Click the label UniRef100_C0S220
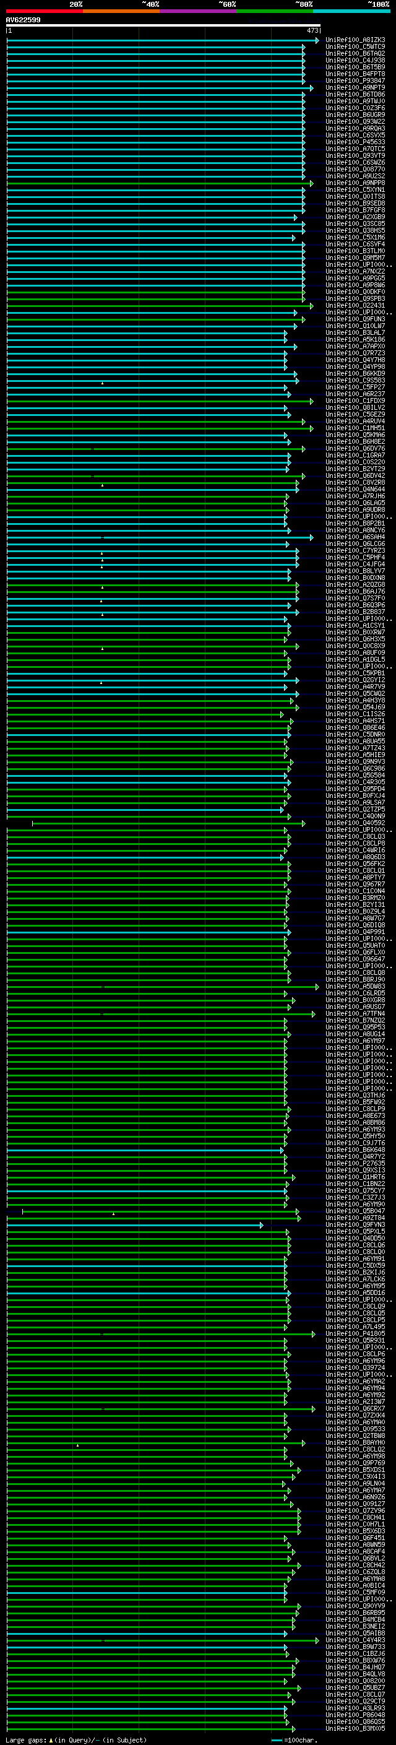The height and width of the screenshot is (1745, 396). click(x=355, y=462)
